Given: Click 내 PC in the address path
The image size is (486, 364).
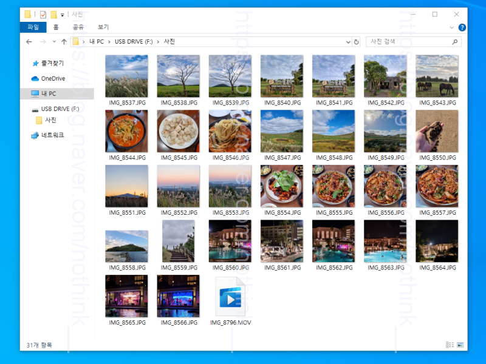Looking at the screenshot, I should (97, 42).
